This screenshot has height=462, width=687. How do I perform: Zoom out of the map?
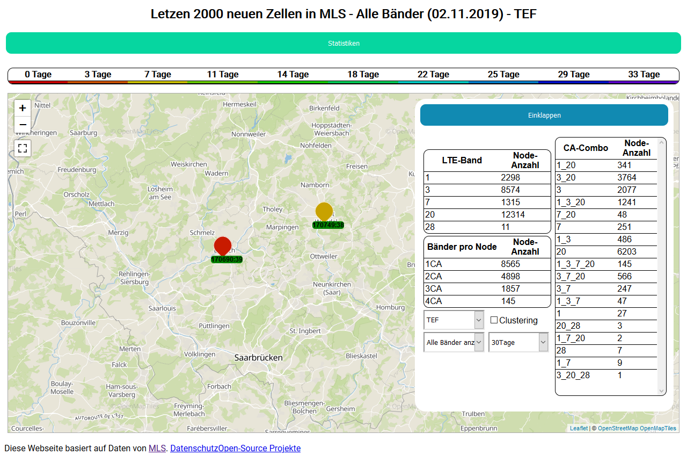point(23,125)
